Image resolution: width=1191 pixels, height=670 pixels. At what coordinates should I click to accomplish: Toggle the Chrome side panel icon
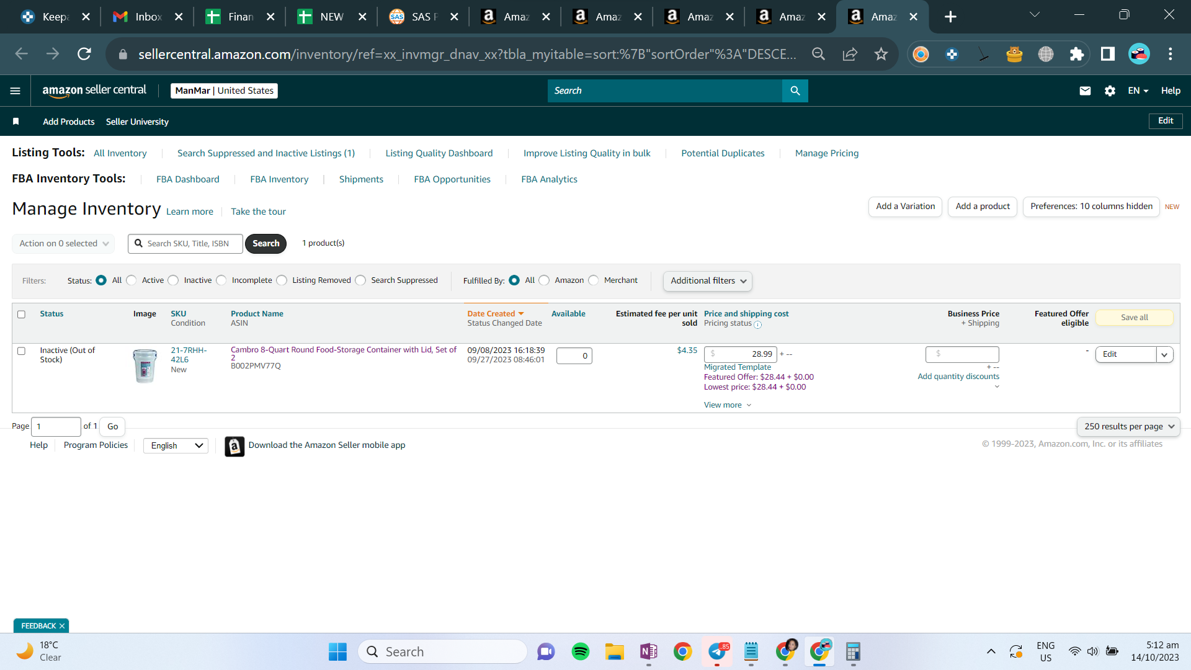click(1108, 54)
